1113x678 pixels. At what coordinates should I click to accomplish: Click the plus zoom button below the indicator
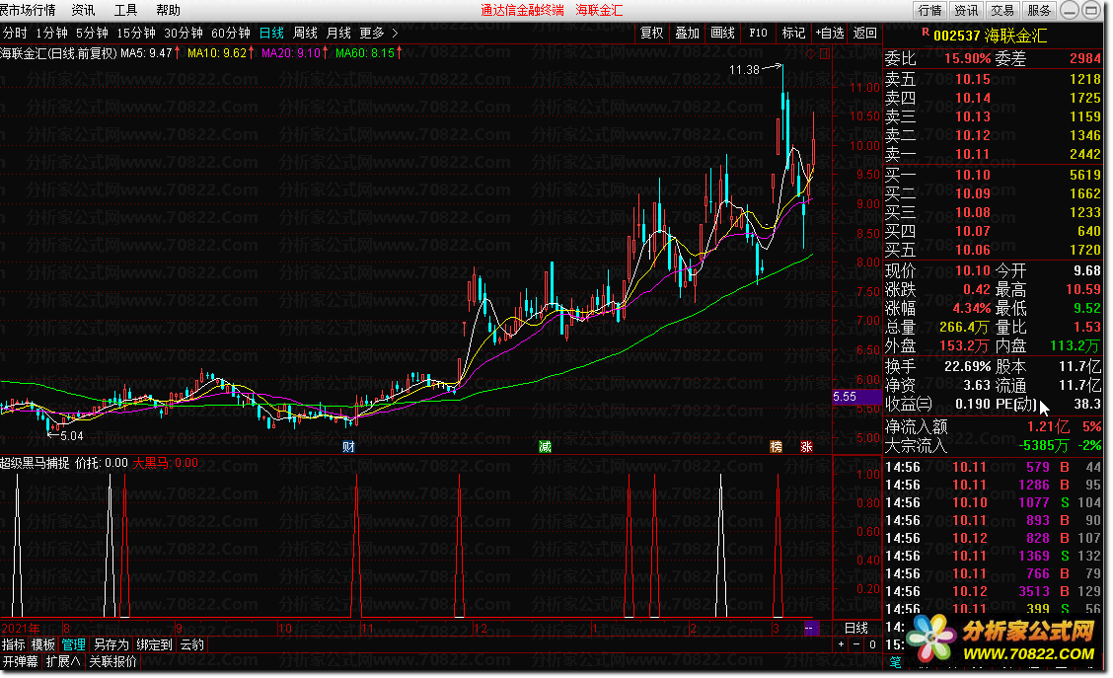point(841,644)
